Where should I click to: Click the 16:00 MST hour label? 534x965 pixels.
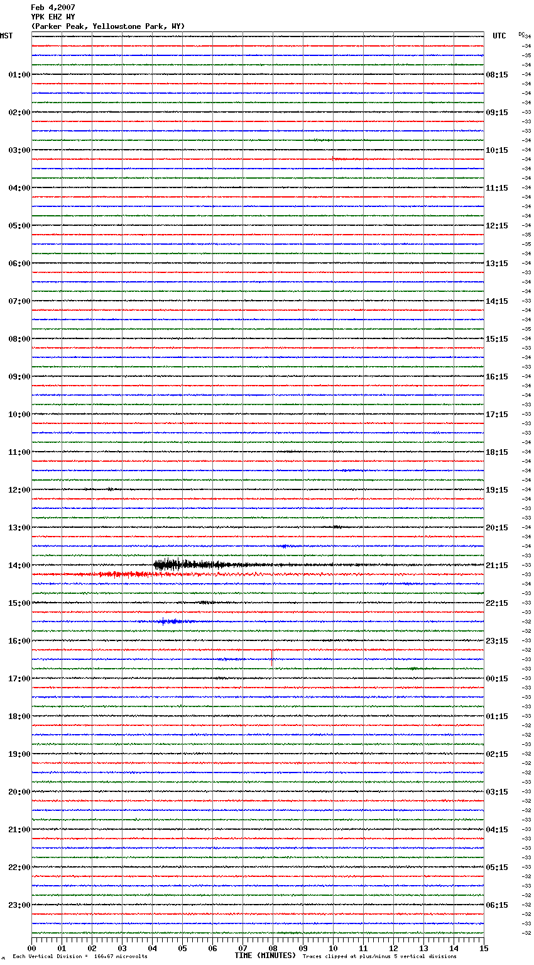click(19, 641)
